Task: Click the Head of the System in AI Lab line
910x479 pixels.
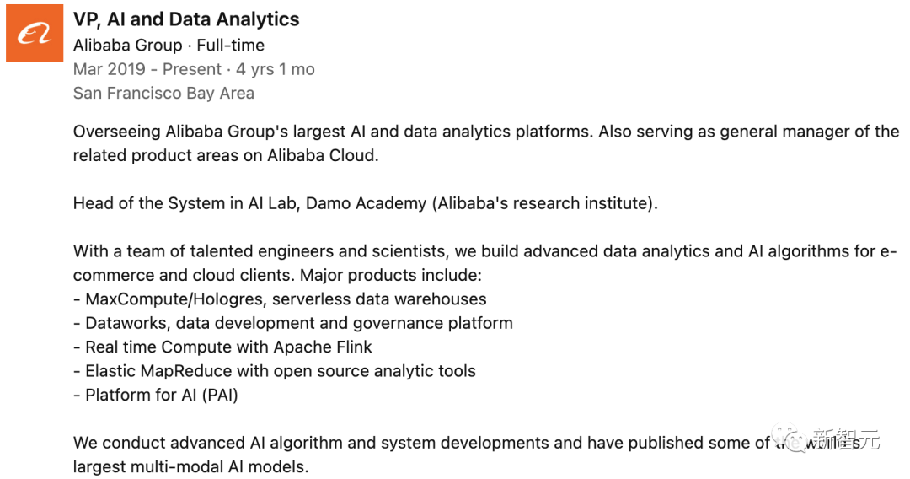Action: tap(366, 203)
